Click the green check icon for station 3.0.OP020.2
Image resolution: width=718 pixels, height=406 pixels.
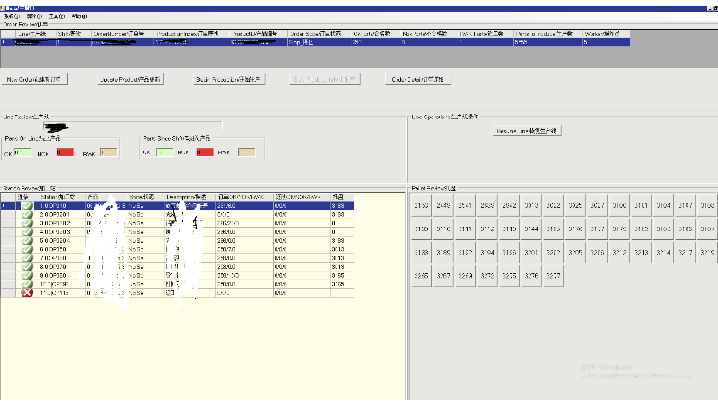point(27,223)
